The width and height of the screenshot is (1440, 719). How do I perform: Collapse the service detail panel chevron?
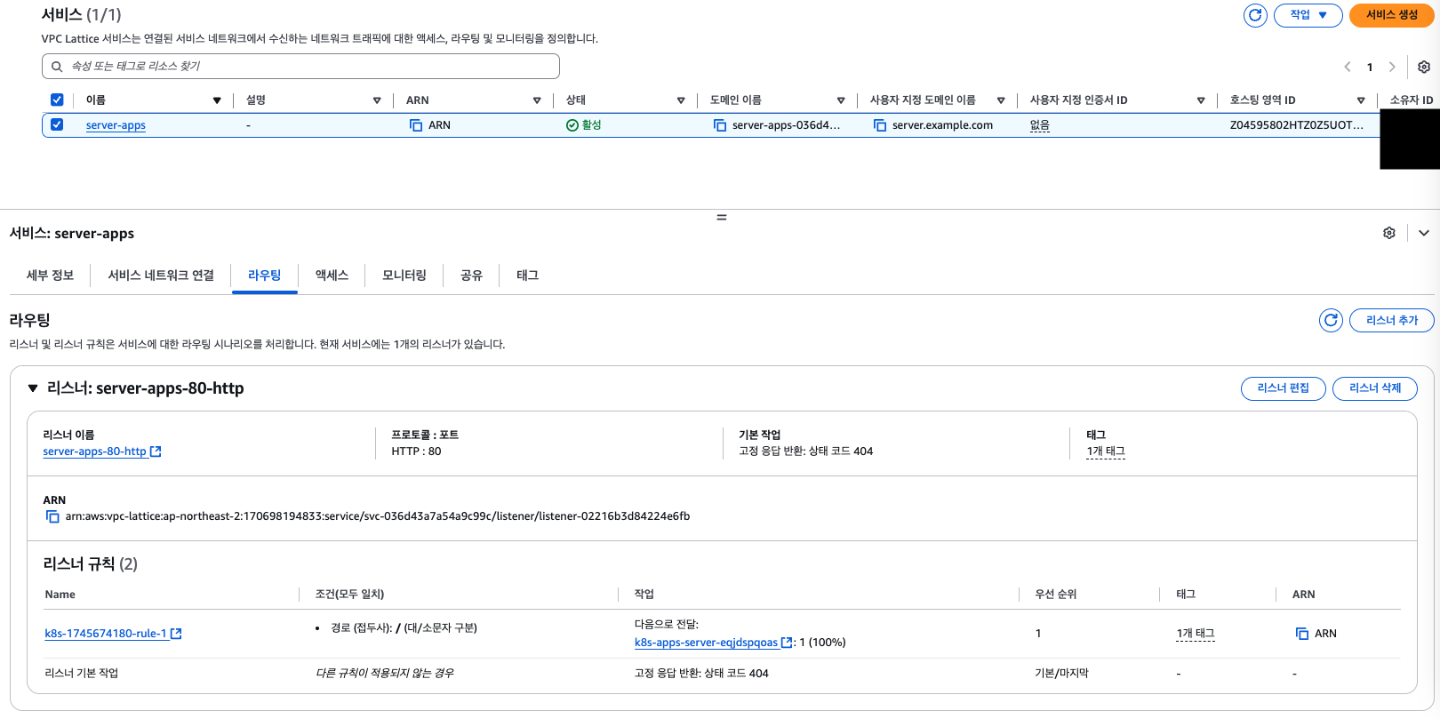coord(1424,233)
